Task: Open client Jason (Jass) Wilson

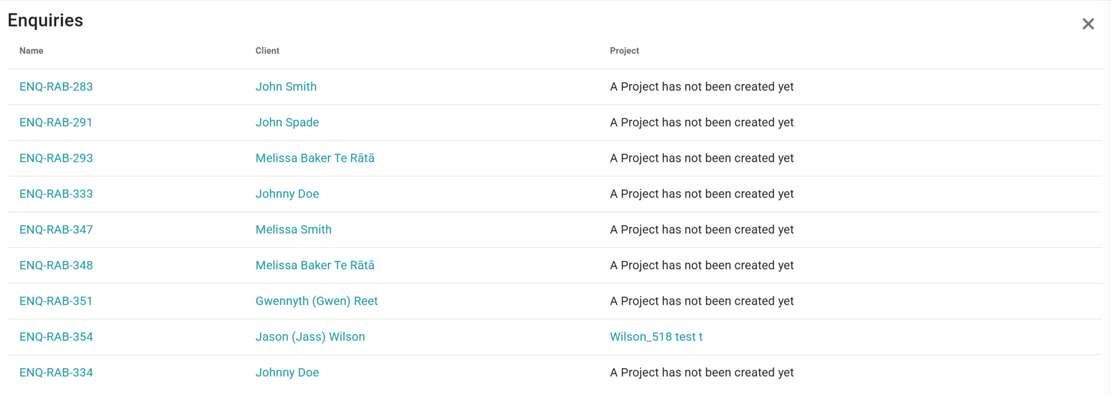Action: click(x=310, y=337)
